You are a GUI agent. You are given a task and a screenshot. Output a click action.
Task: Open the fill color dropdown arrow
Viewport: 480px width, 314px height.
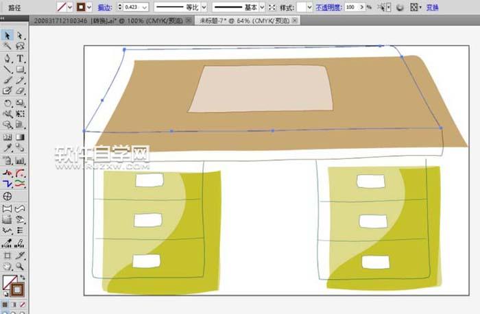(x=70, y=8)
